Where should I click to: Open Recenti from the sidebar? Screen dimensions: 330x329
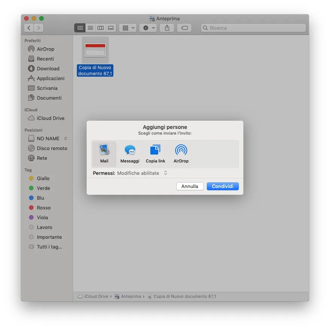(44, 59)
